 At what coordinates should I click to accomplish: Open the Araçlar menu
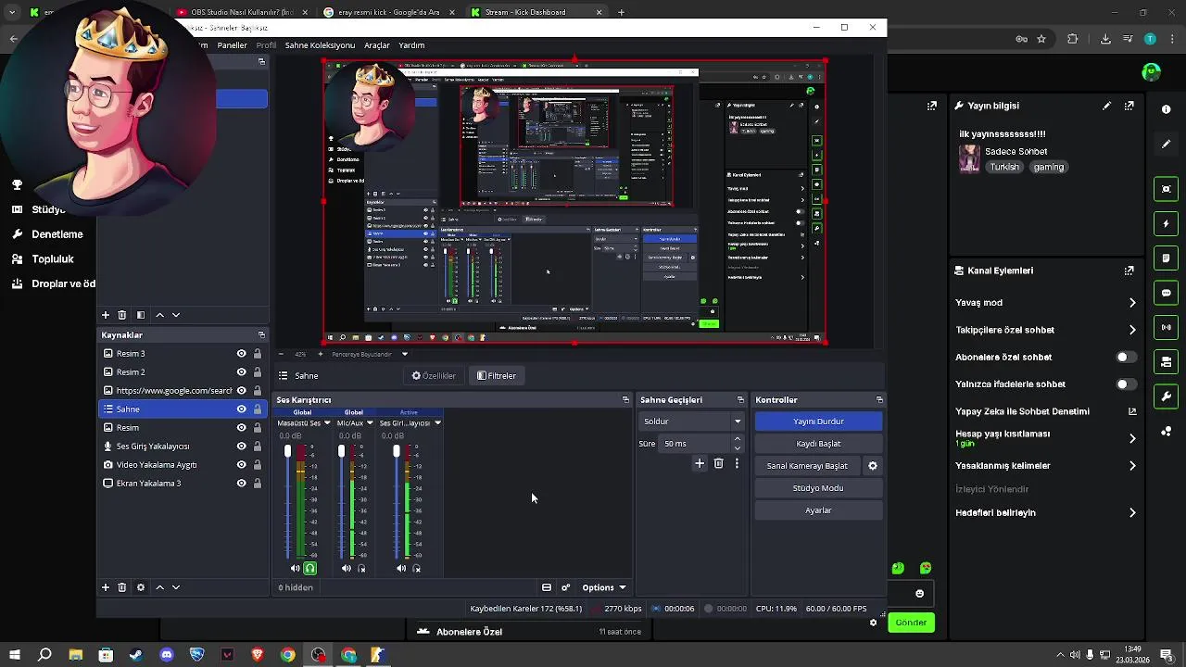click(377, 45)
